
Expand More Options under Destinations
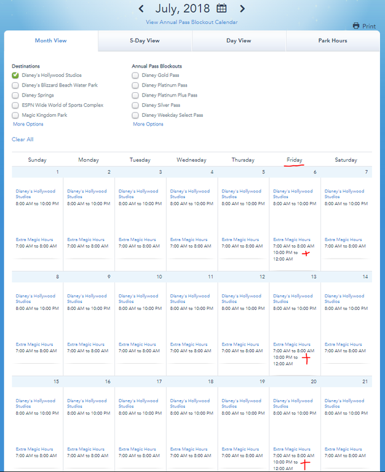tap(28, 124)
